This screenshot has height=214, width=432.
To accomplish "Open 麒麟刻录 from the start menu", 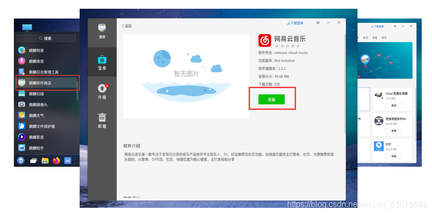I will 47,50.
